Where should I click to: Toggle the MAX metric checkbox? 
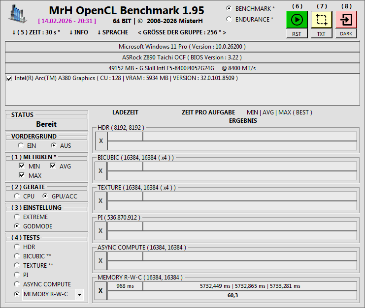click(22, 175)
